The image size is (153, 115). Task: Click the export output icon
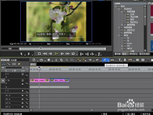pos(130,60)
